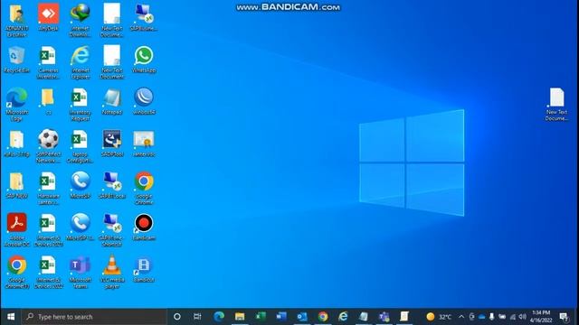Select the SAP NEW folder

coord(16,185)
